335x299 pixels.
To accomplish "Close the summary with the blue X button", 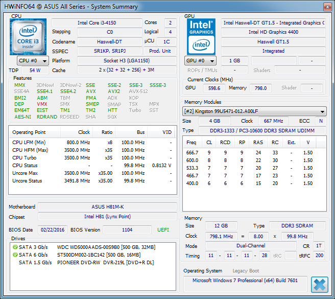I will (x=319, y=285).
